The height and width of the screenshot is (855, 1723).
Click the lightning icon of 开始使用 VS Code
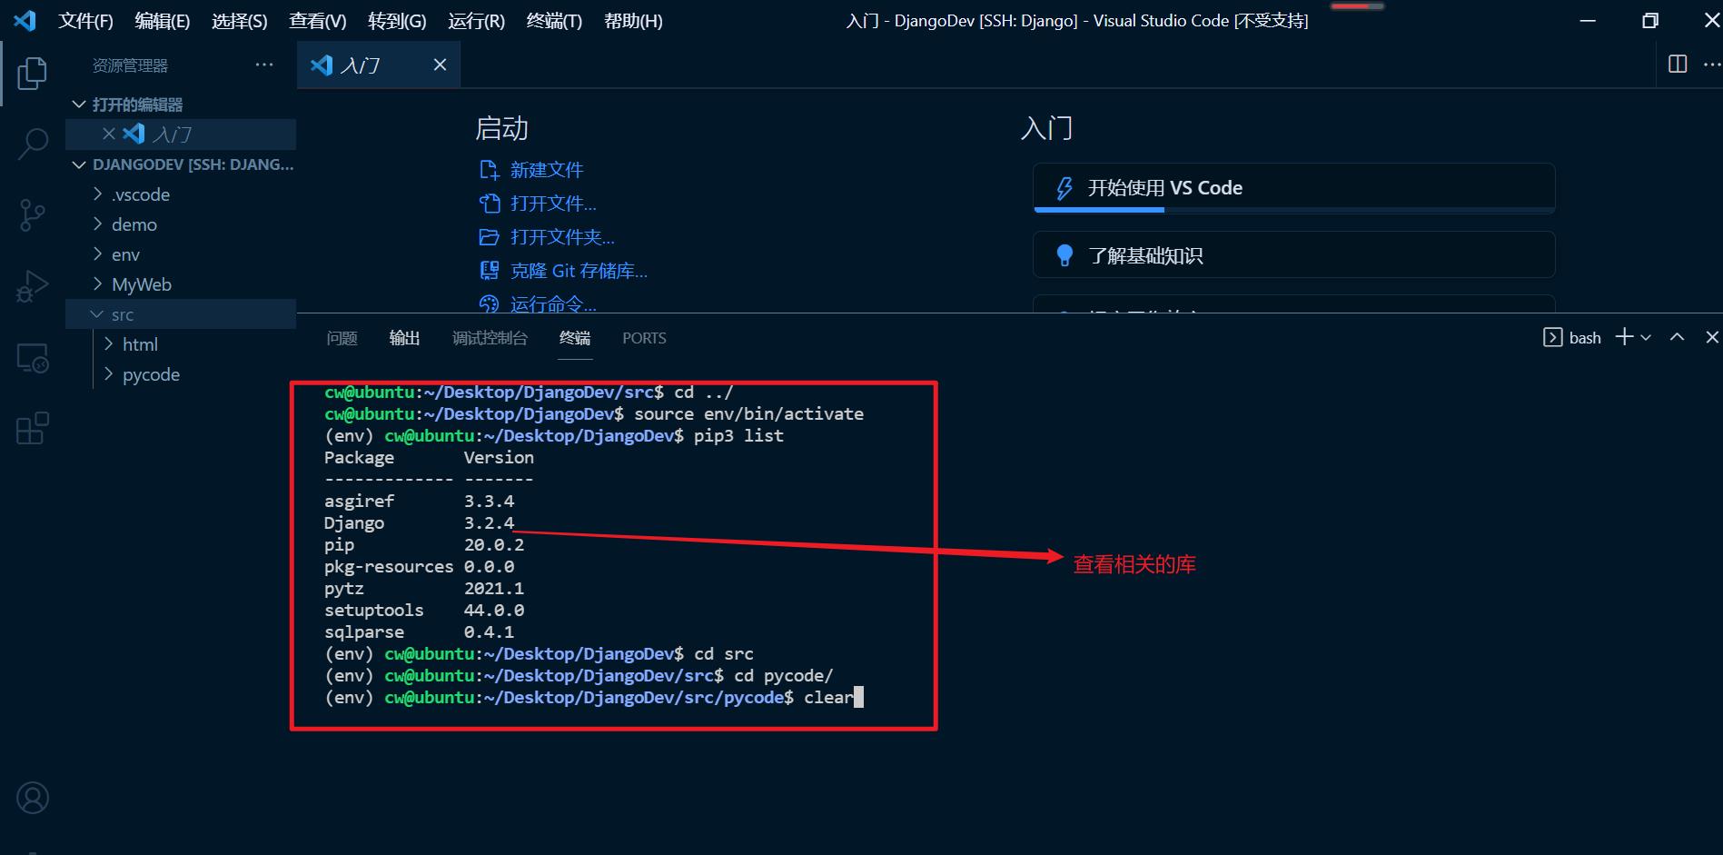point(1064,188)
